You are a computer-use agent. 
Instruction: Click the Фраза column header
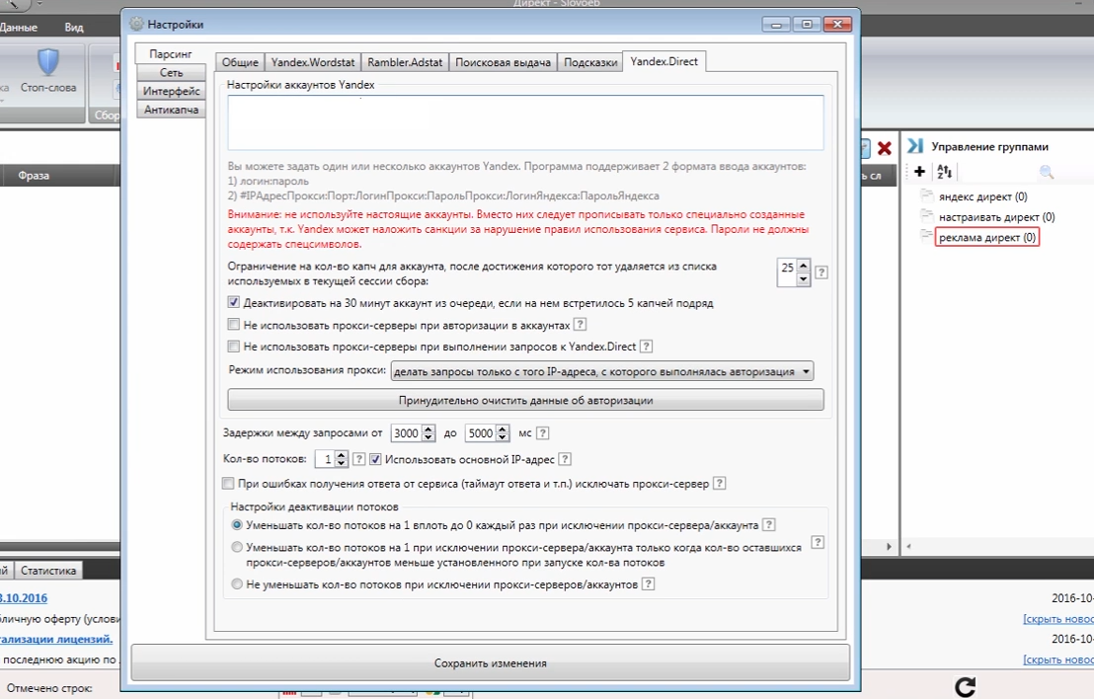click(34, 176)
